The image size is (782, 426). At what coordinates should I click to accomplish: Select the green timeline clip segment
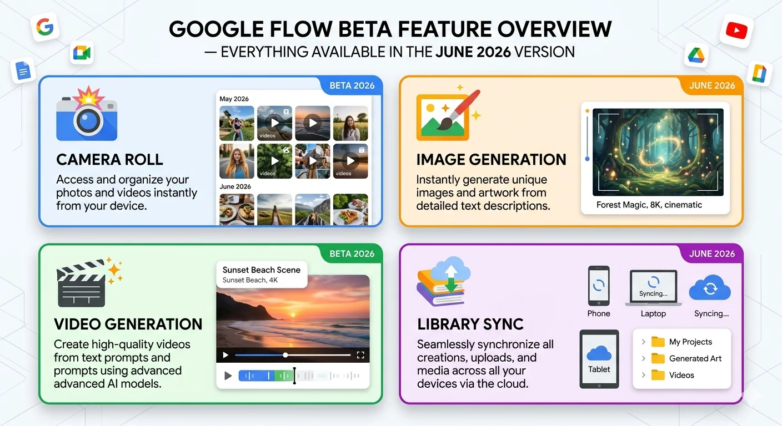click(283, 376)
